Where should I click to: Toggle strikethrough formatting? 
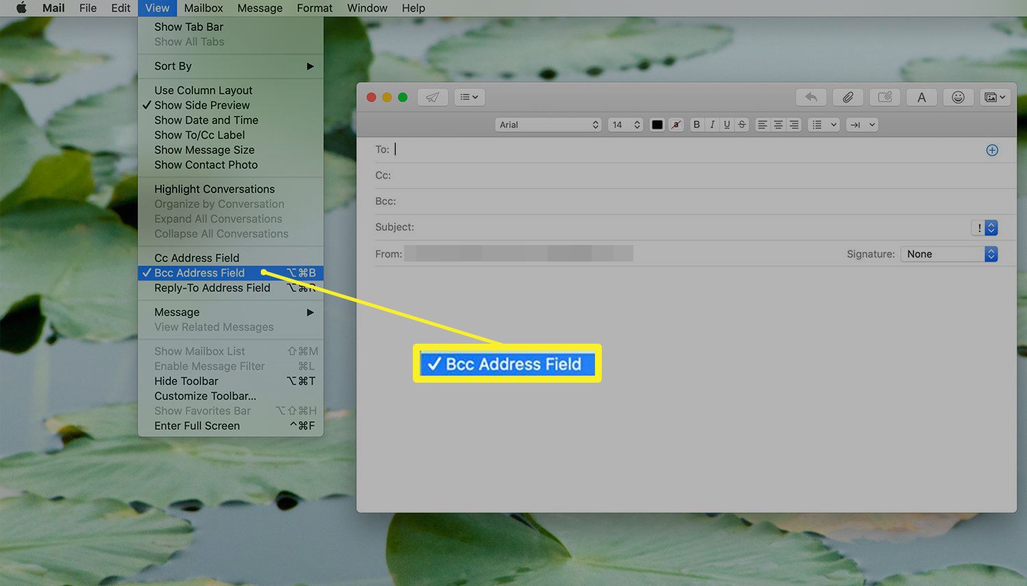point(741,125)
